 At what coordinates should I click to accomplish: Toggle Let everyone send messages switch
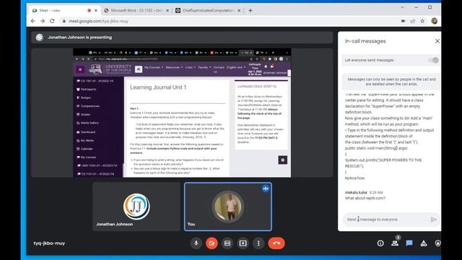[x=433, y=60]
